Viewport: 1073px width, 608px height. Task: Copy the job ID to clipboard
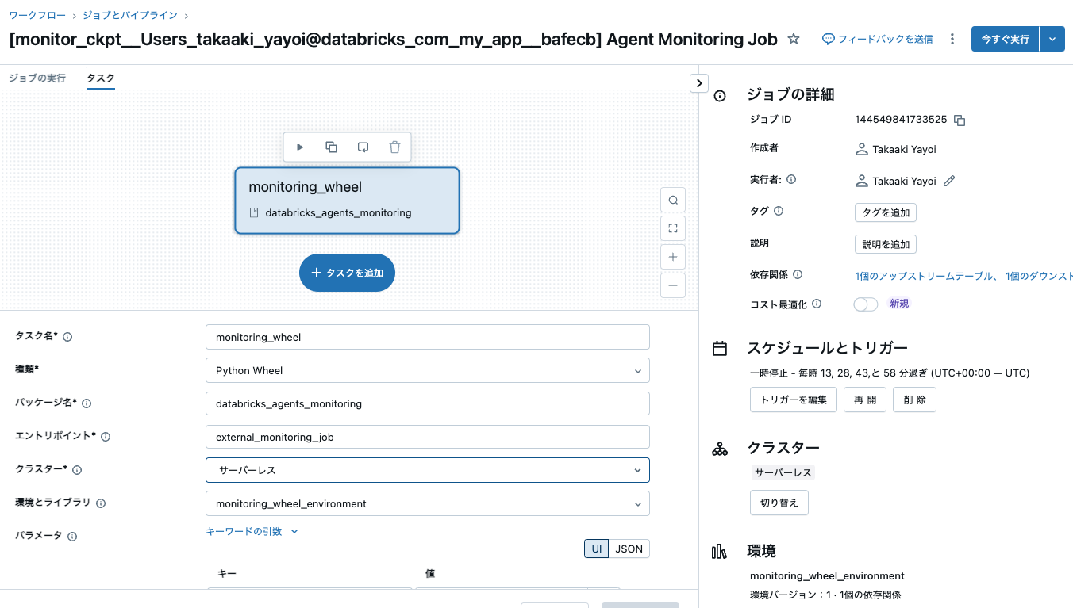[960, 120]
